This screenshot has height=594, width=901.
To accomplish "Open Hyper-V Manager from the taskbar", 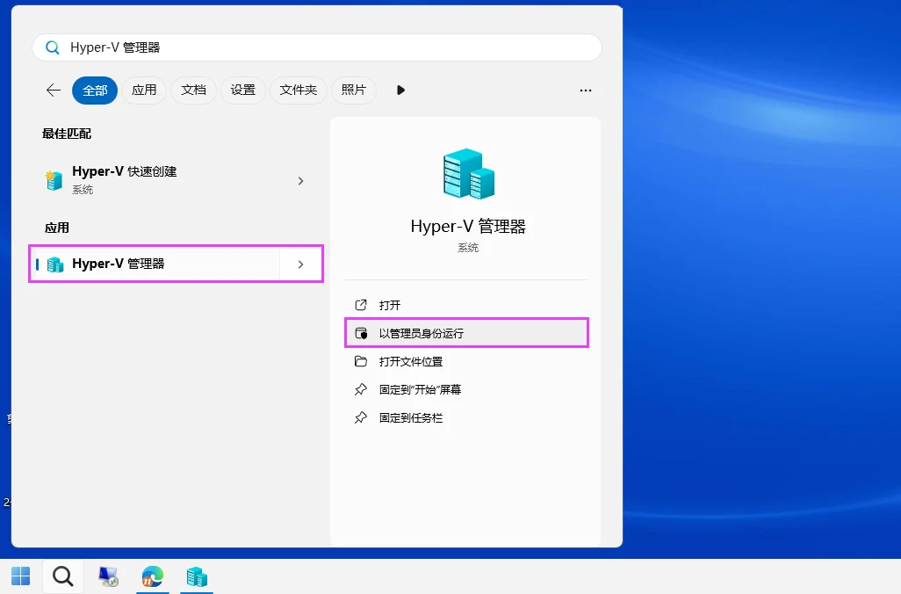I will coord(197,576).
